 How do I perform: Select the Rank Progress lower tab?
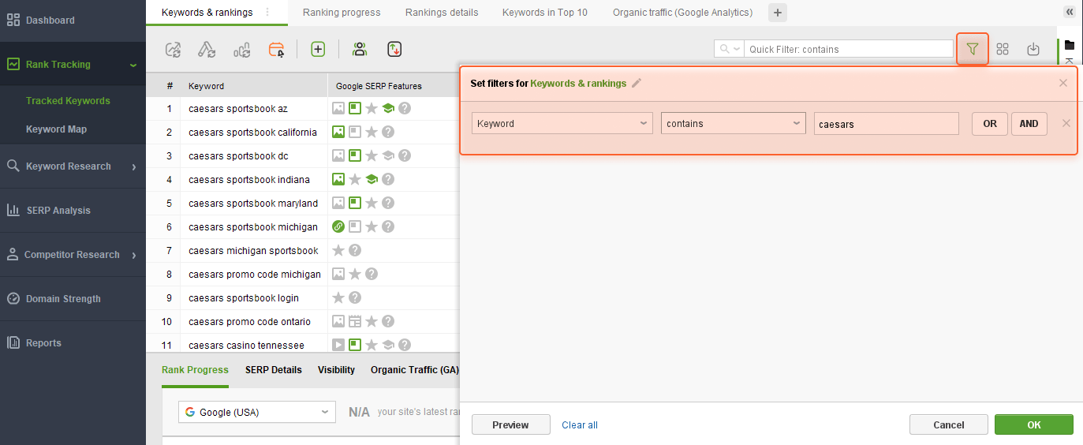[195, 370]
